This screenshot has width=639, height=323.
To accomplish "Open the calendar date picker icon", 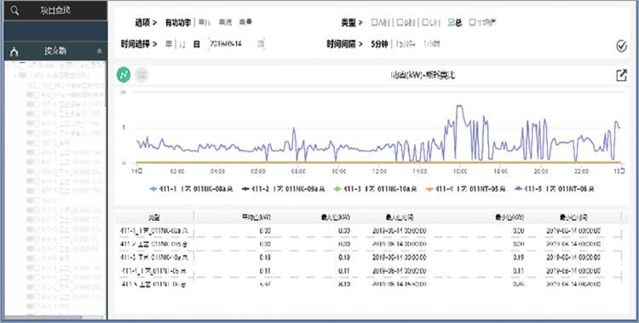I will point(262,43).
